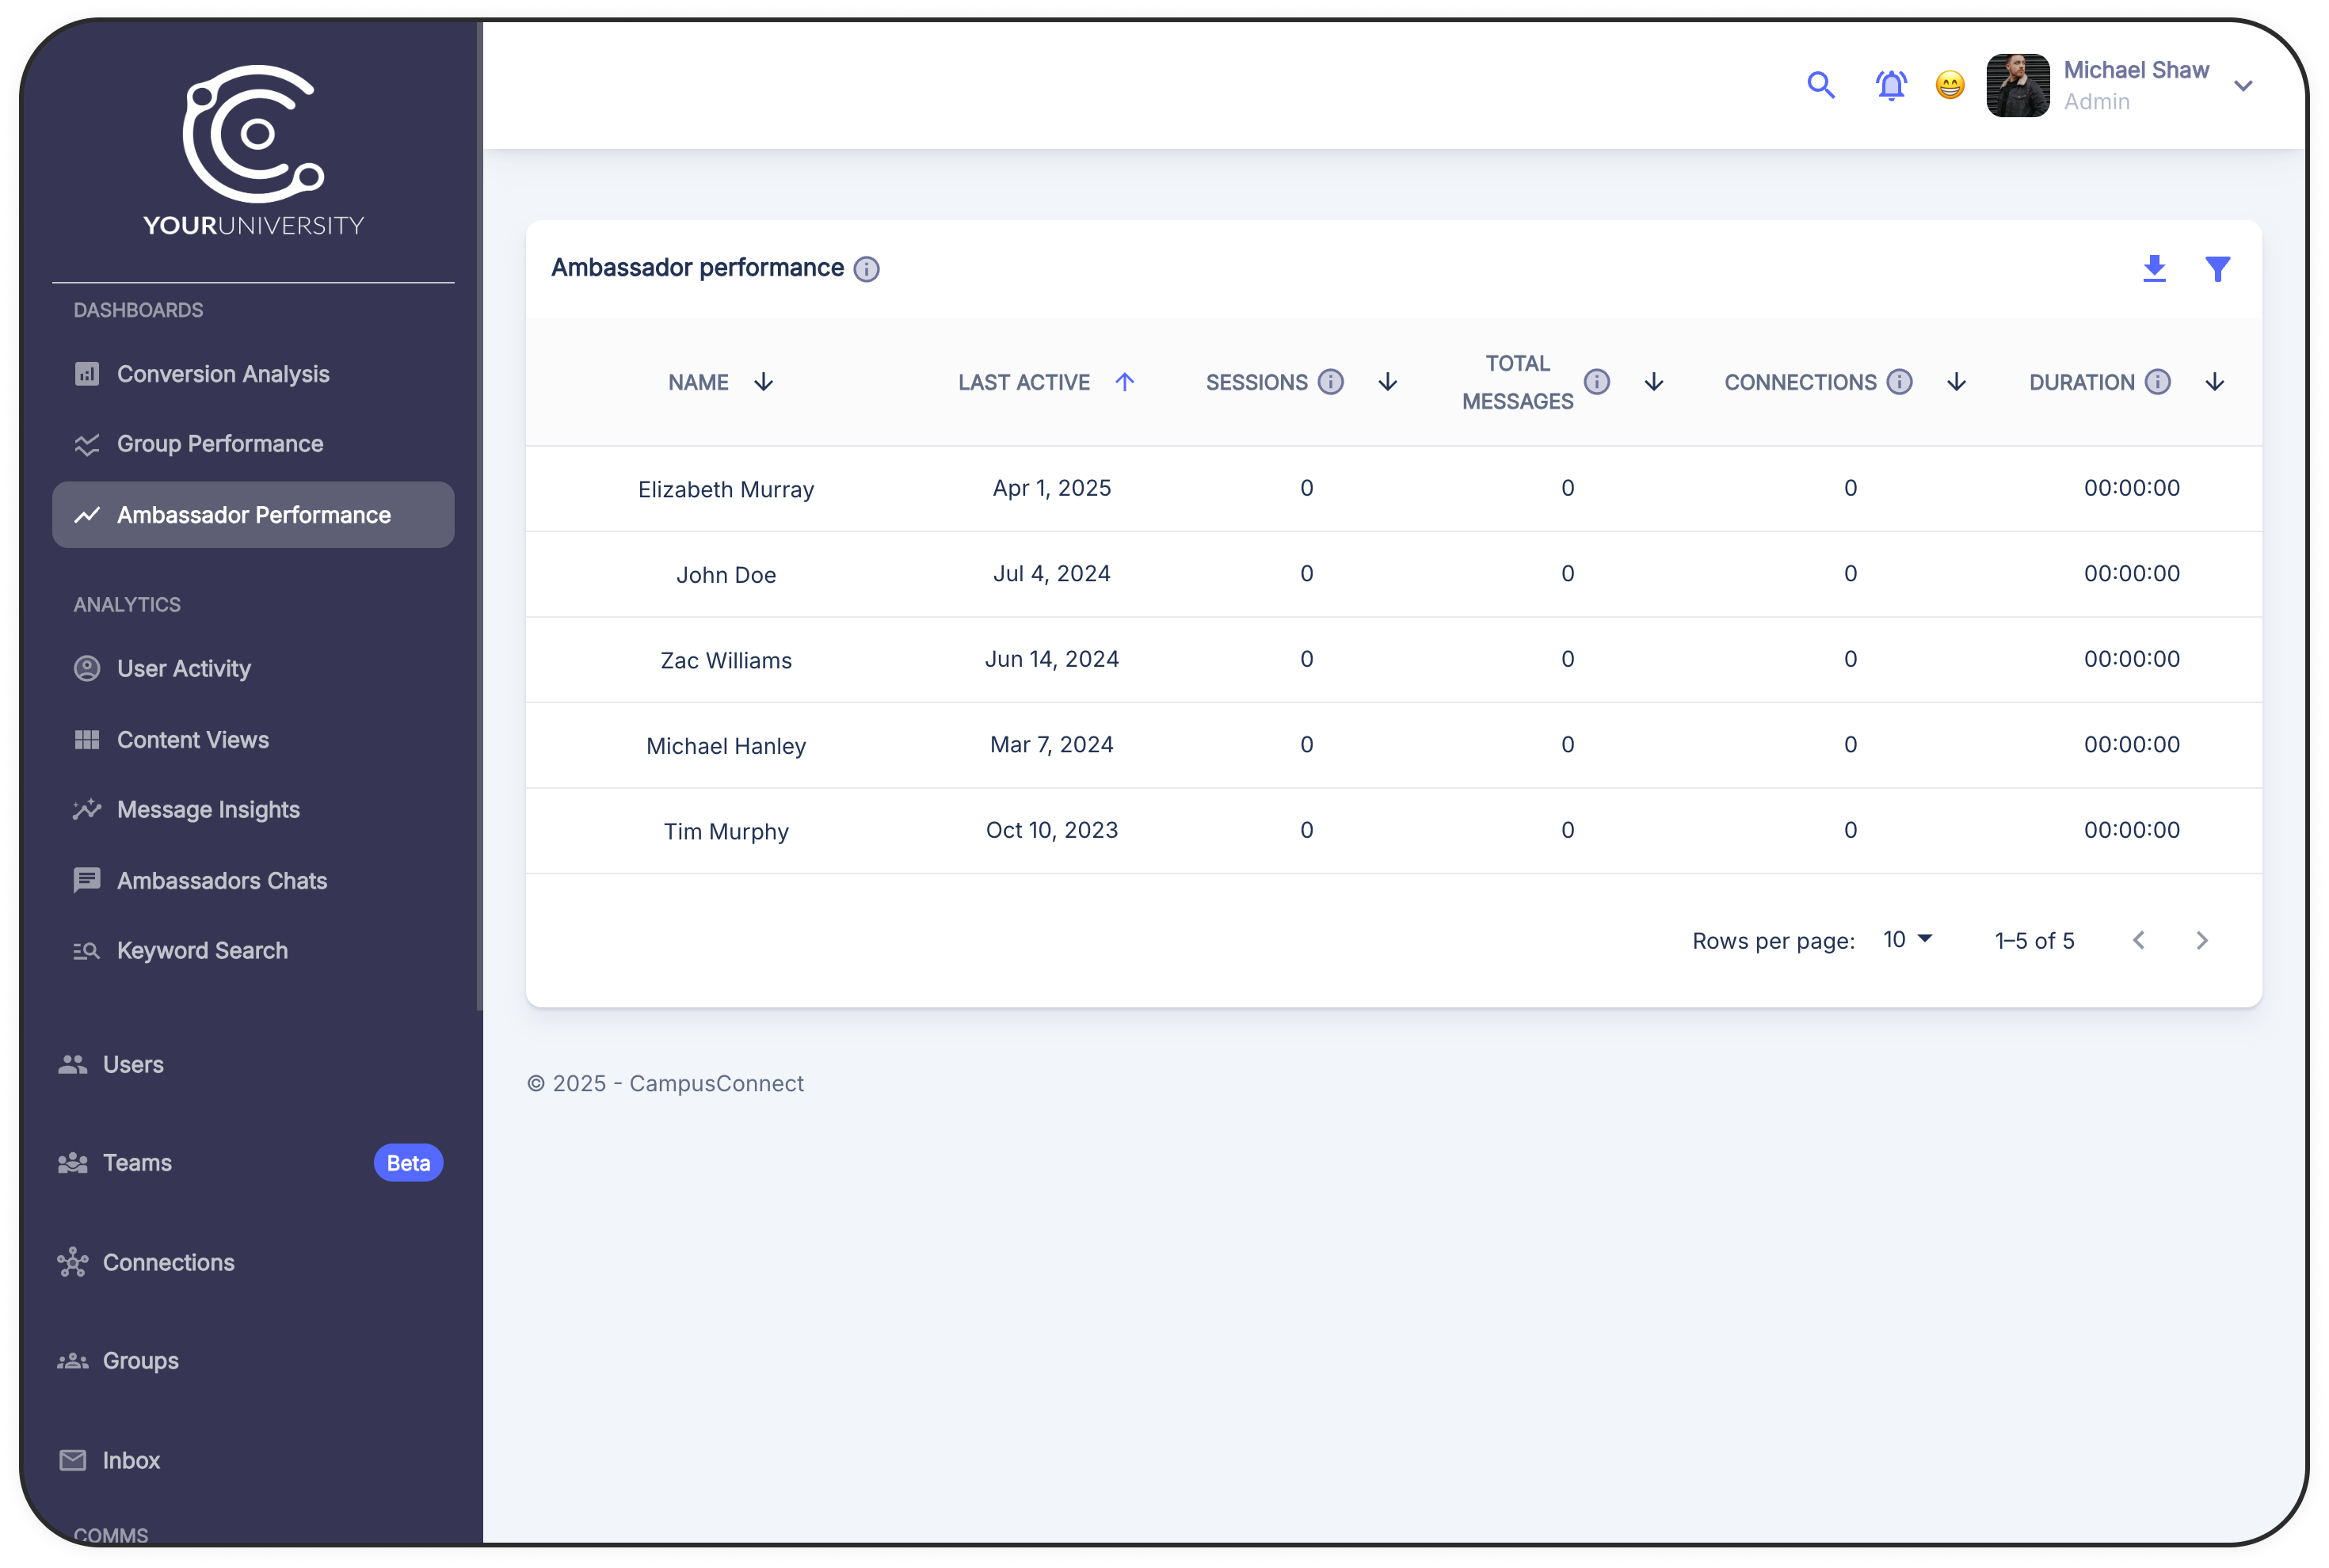This screenshot has width=2329, height=1568.
Task: Go to previous table page
Action: pos(2139,940)
